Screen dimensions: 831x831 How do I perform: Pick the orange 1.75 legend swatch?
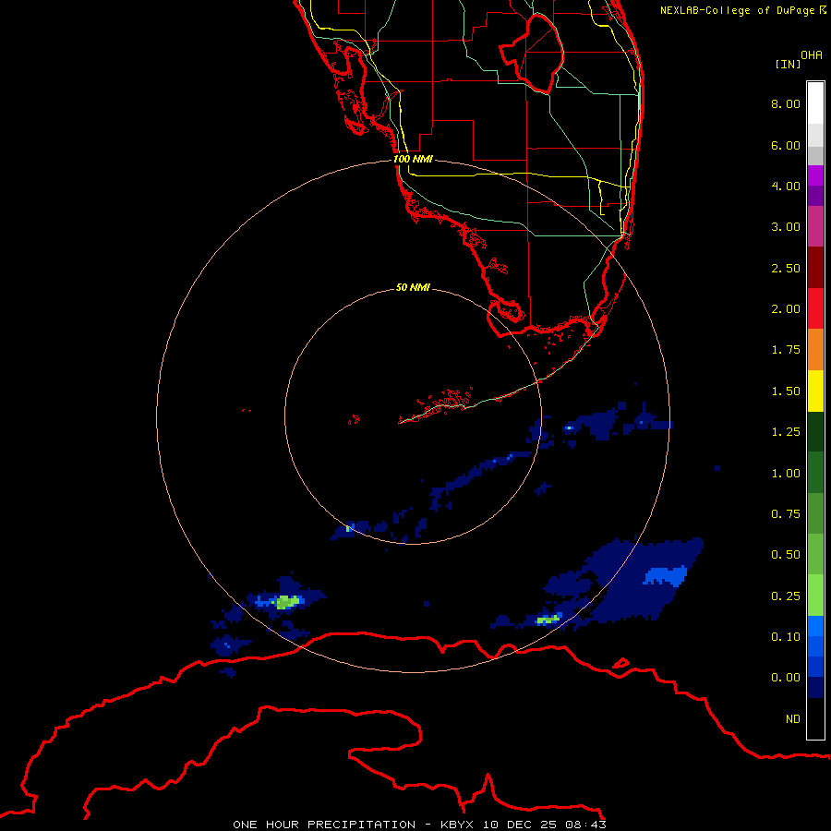pos(815,350)
